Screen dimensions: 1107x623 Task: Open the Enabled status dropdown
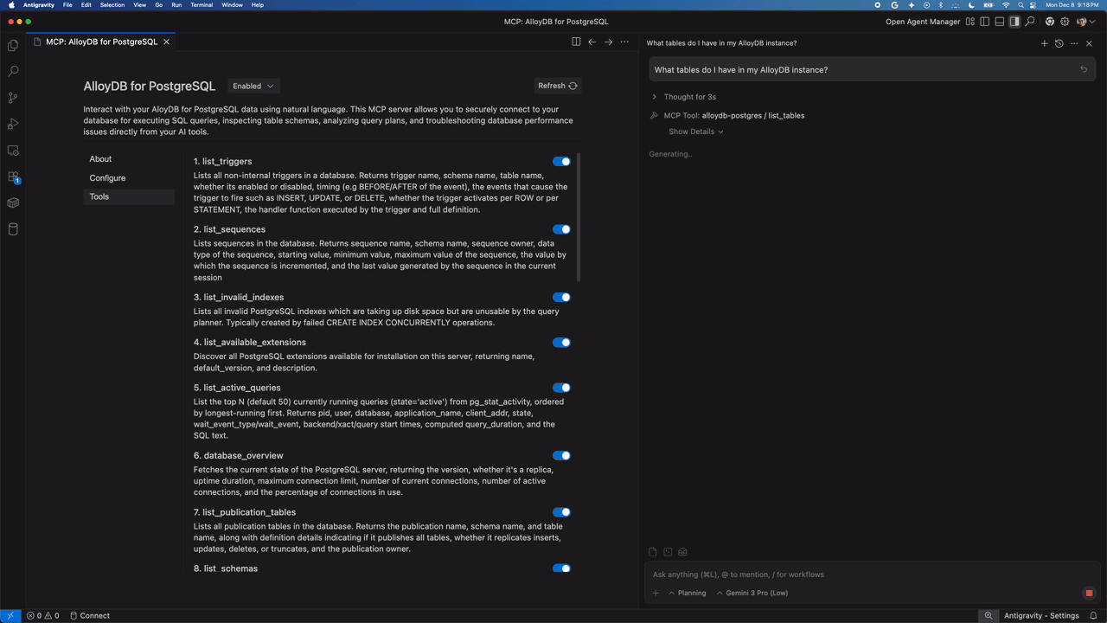coord(253,87)
